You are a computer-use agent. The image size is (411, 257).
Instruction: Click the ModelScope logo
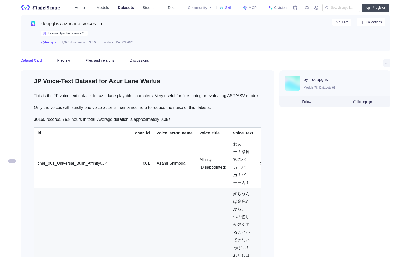point(40,8)
